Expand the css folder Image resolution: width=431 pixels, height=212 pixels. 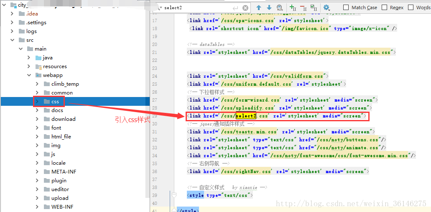pos(37,102)
